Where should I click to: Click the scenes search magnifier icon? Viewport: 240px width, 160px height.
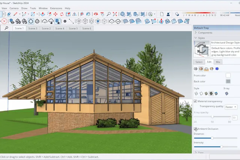click(x=6, y=28)
